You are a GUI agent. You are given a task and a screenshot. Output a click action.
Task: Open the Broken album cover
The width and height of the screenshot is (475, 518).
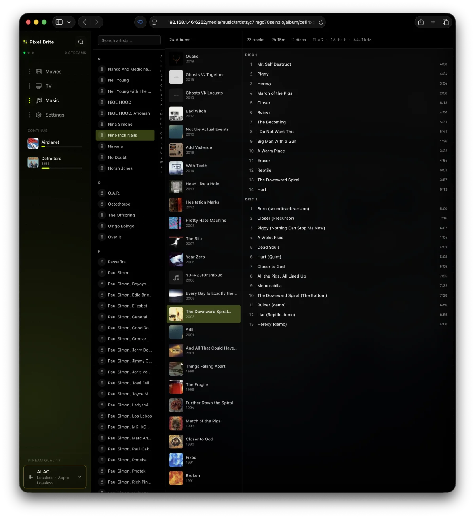176,478
